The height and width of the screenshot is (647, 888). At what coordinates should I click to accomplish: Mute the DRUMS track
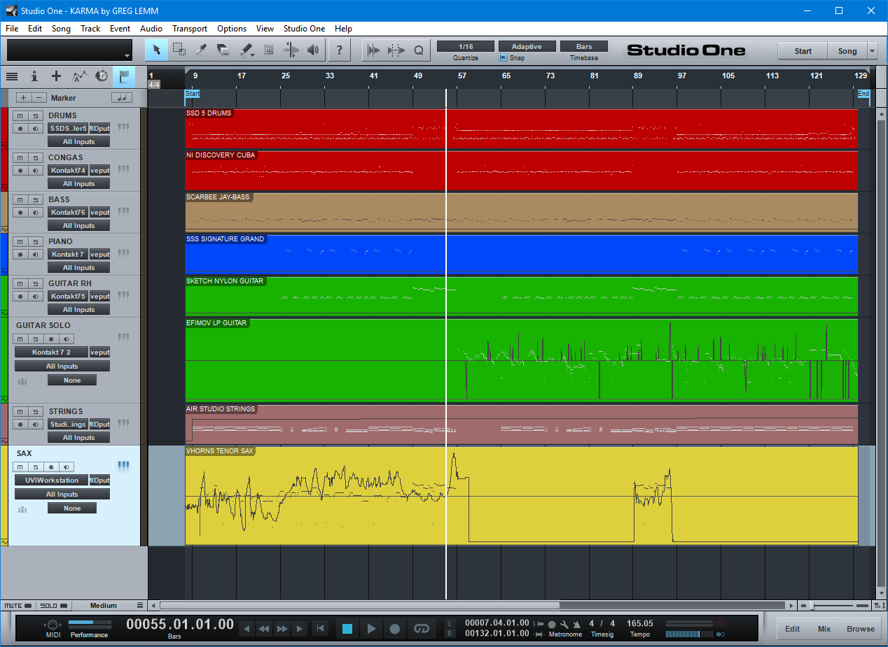point(20,115)
